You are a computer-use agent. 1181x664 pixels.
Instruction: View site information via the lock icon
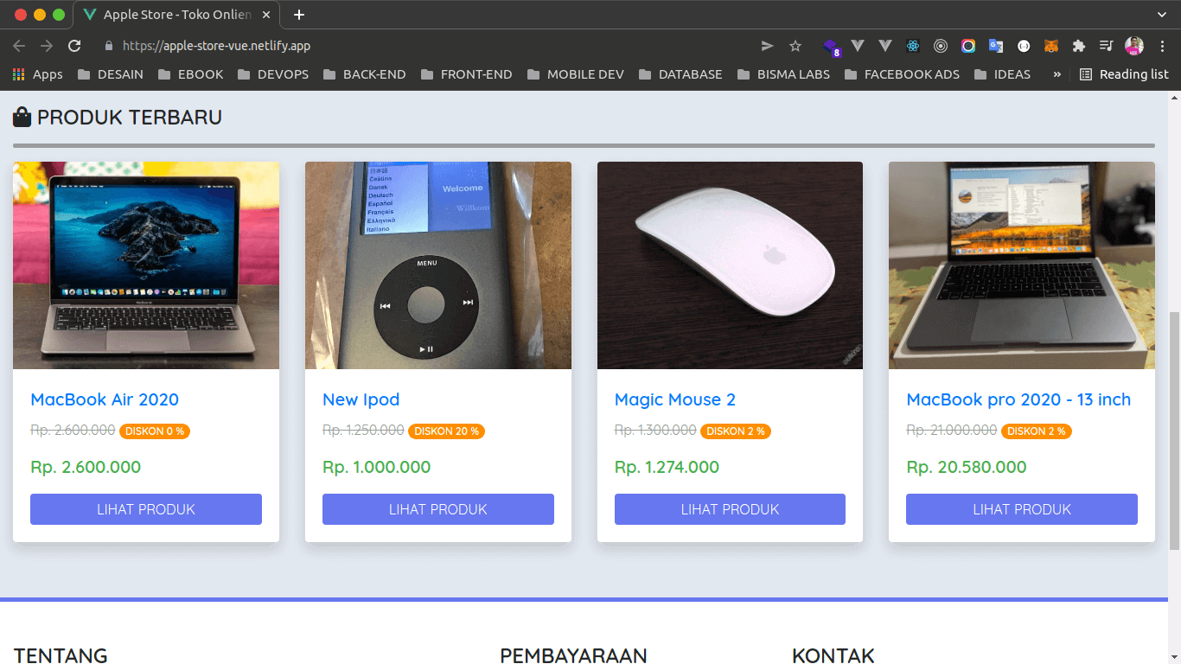point(109,46)
